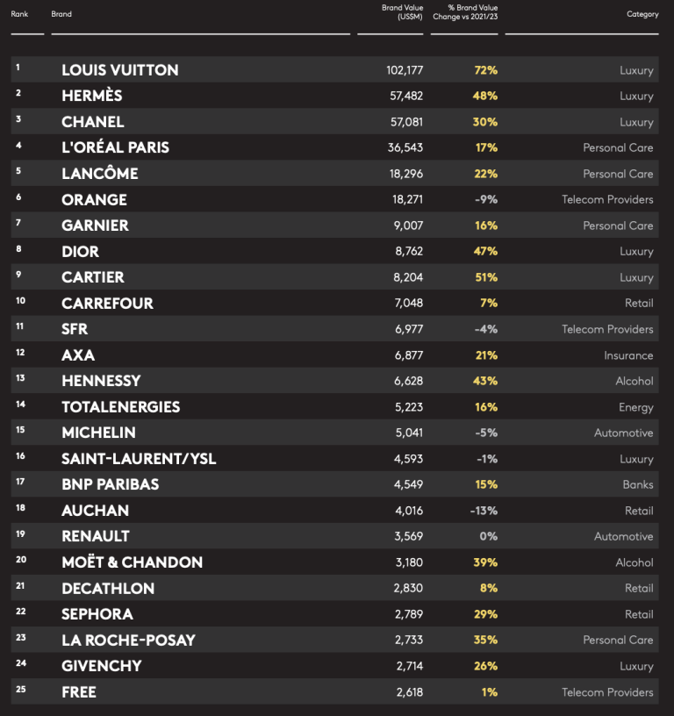The height and width of the screenshot is (716, 674).
Task: Click Cartier's 51% brand value change
Action: (x=486, y=277)
